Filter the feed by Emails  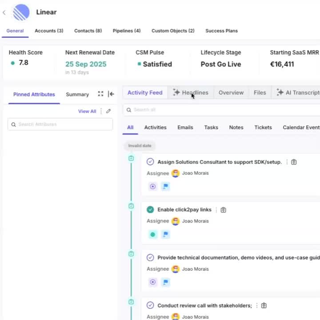[185, 128]
